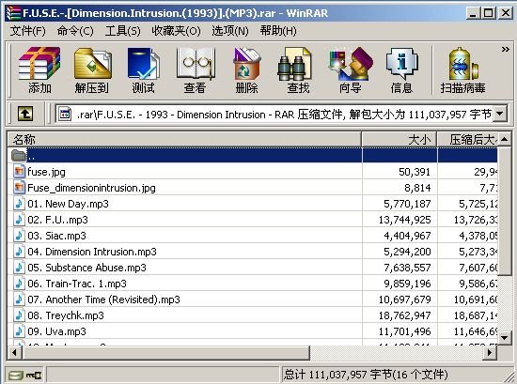Screen dimensions: 517x384
Task: Show archive 信息 (Info) icon
Action: pos(402,64)
